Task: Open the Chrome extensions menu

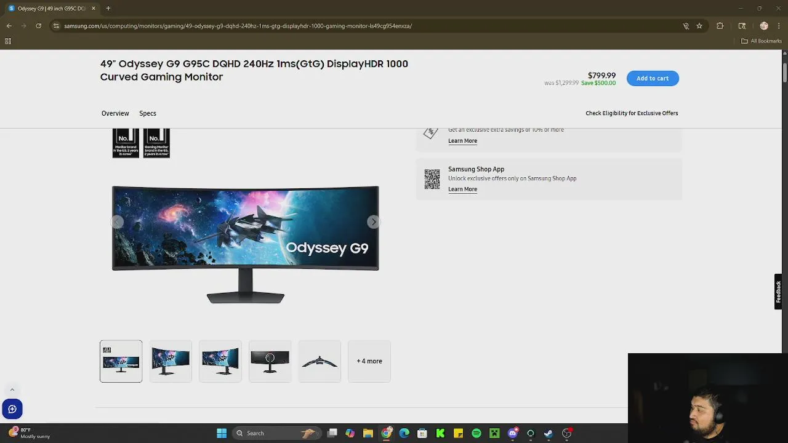Action: pos(720,26)
